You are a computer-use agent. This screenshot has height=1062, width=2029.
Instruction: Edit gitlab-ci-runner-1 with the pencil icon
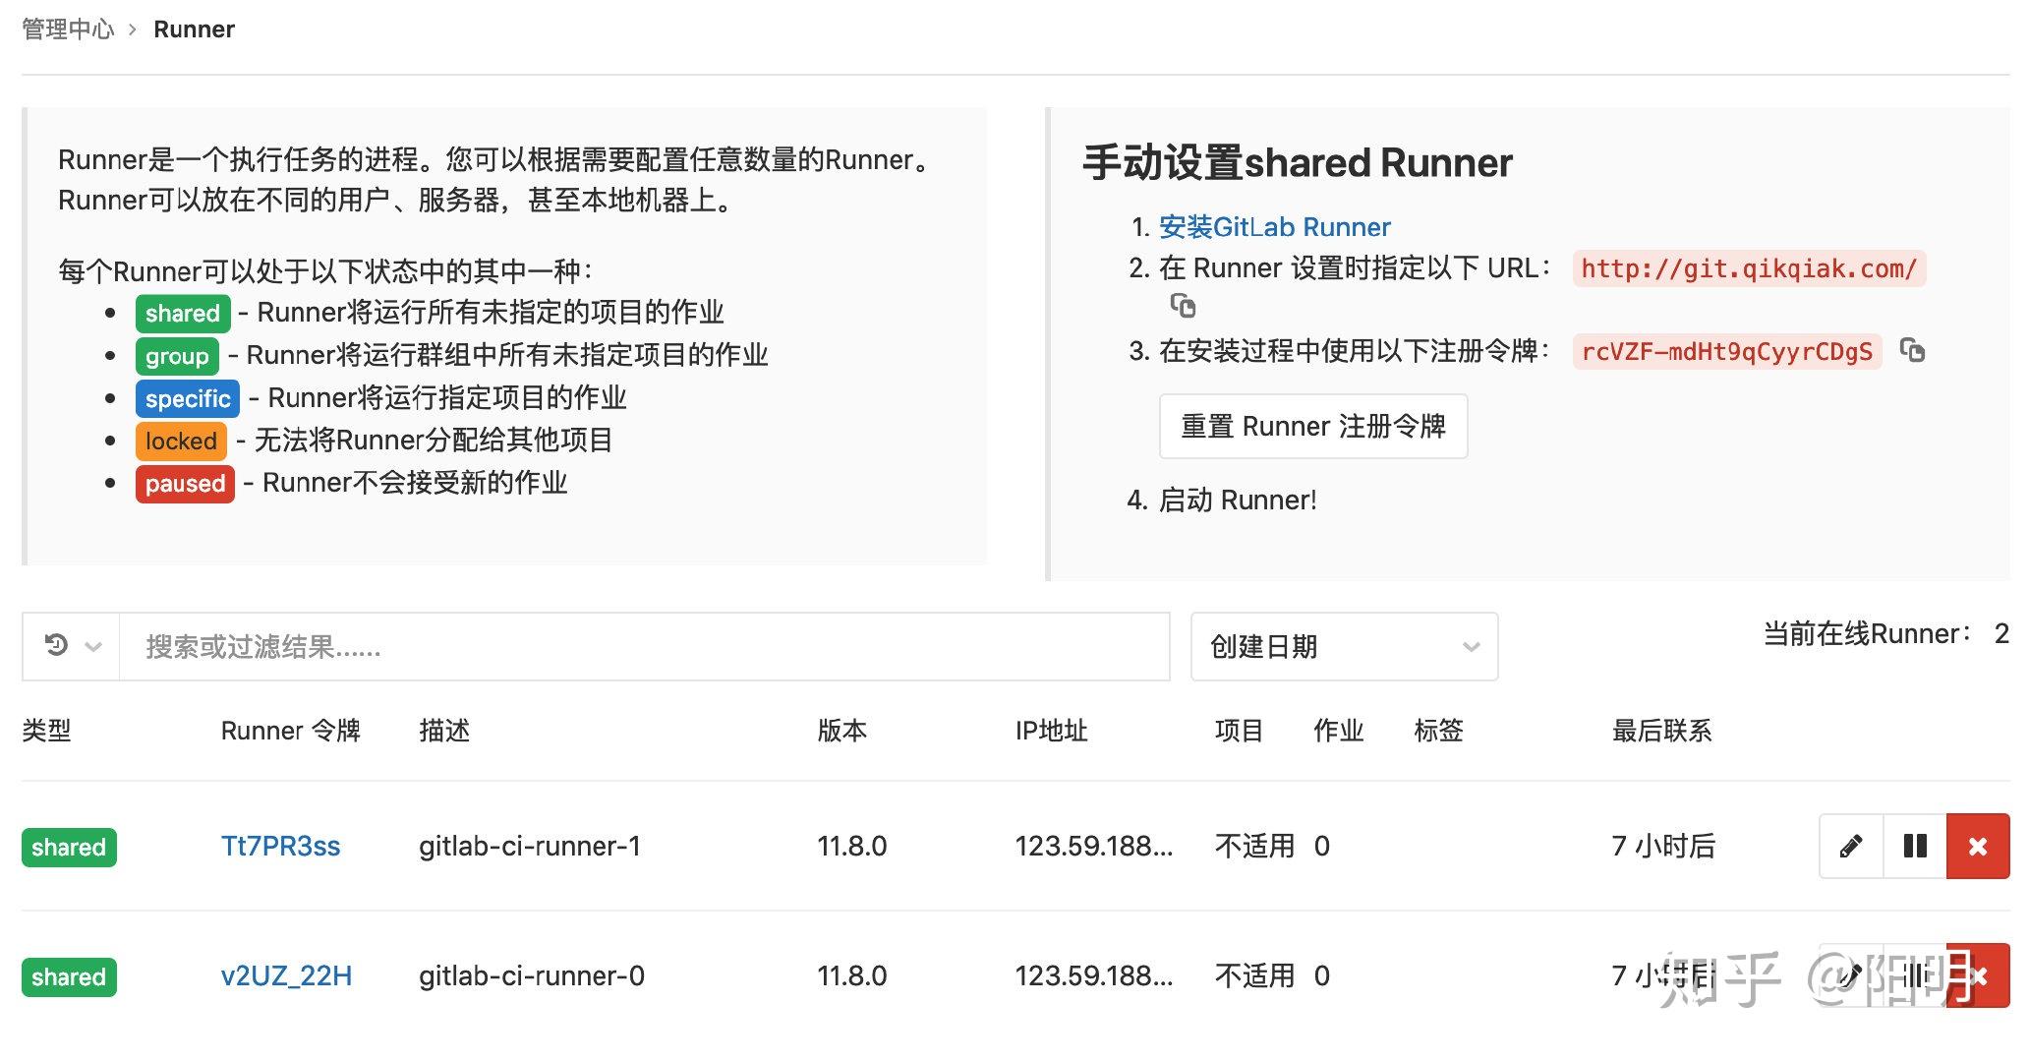click(x=1850, y=846)
